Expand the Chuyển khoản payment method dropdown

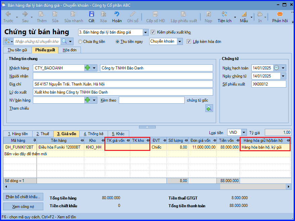click(x=180, y=41)
